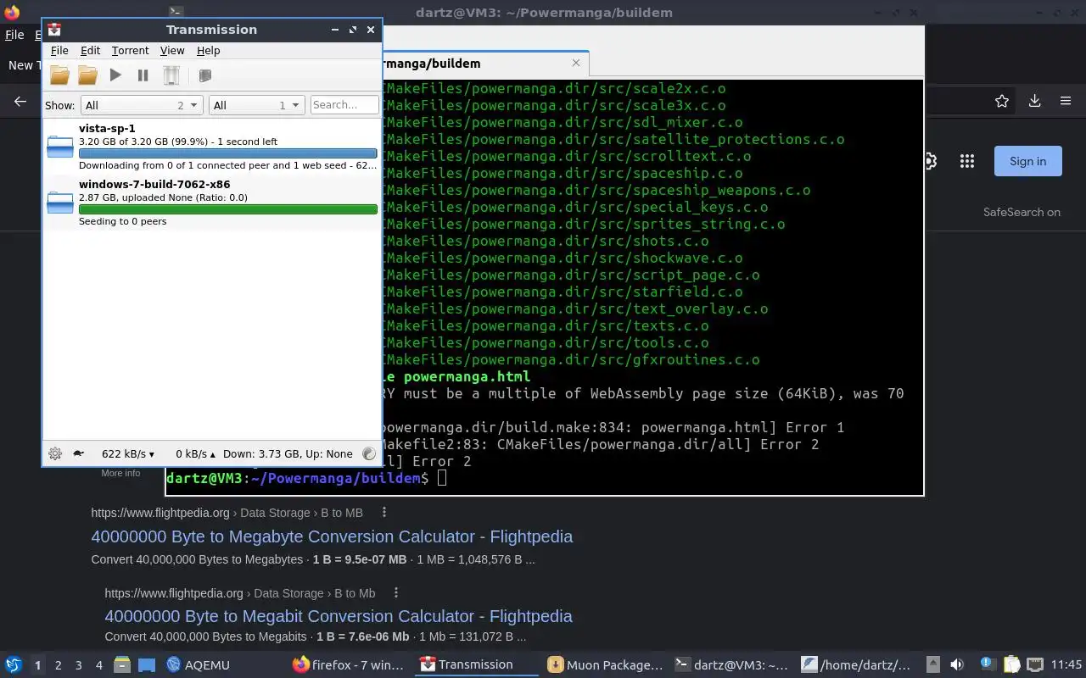Open the update notifier tray icon
The height and width of the screenshot is (678, 1086).
pyautogui.click(x=987, y=664)
